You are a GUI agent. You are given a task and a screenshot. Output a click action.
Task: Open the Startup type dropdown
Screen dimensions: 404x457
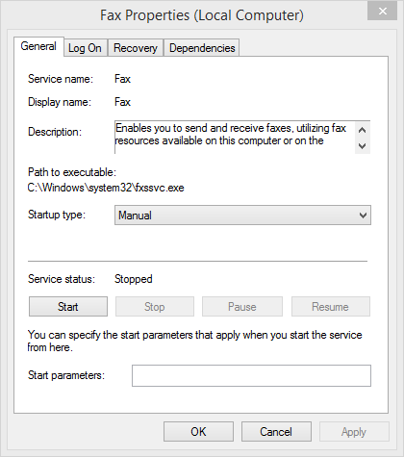tap(242, 216)
